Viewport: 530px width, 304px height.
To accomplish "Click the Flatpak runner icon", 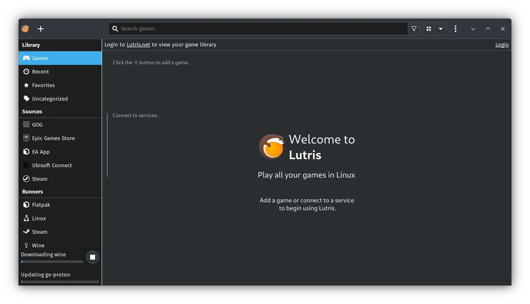I will pos(26,205).
